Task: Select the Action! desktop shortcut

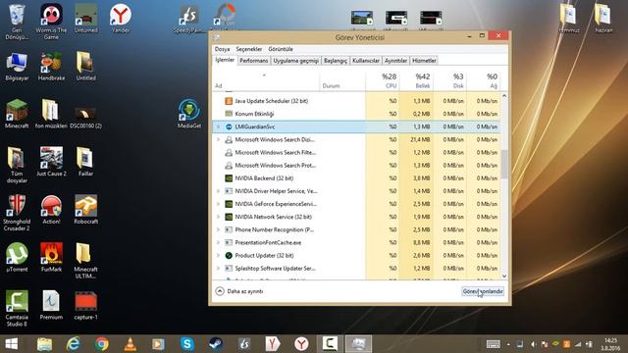Action: [x=51, y=209]
